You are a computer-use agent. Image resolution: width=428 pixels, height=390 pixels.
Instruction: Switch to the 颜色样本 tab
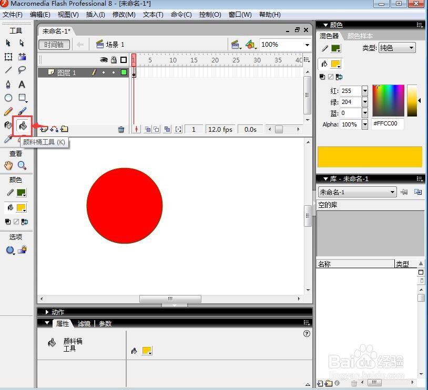pyautogui.click(x=360, y=36)
